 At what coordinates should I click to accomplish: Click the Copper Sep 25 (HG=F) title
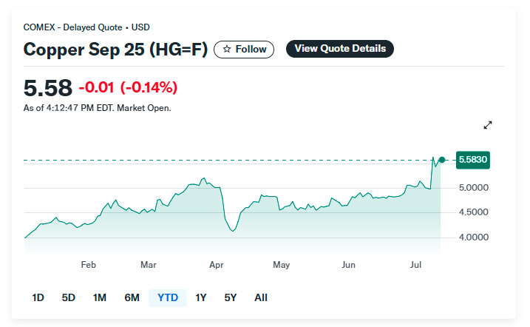pos(115,50)
